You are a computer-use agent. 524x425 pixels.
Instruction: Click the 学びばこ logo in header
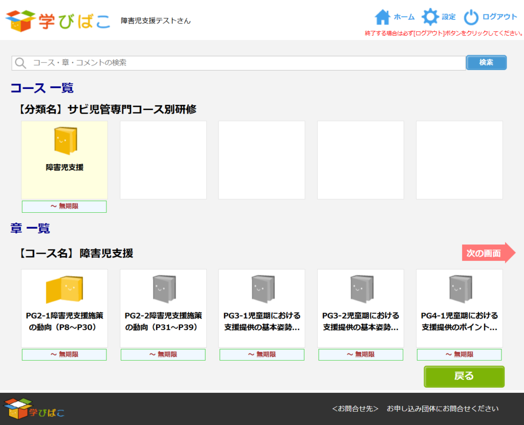pyautogui.click(x=58, y=20)
